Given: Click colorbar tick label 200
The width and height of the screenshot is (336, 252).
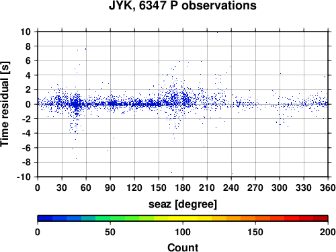Looking at the screenshot, I should click(x=328, y=232).
